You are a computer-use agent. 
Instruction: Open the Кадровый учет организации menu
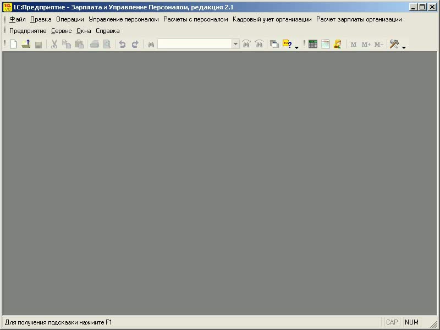coord(272,19)
